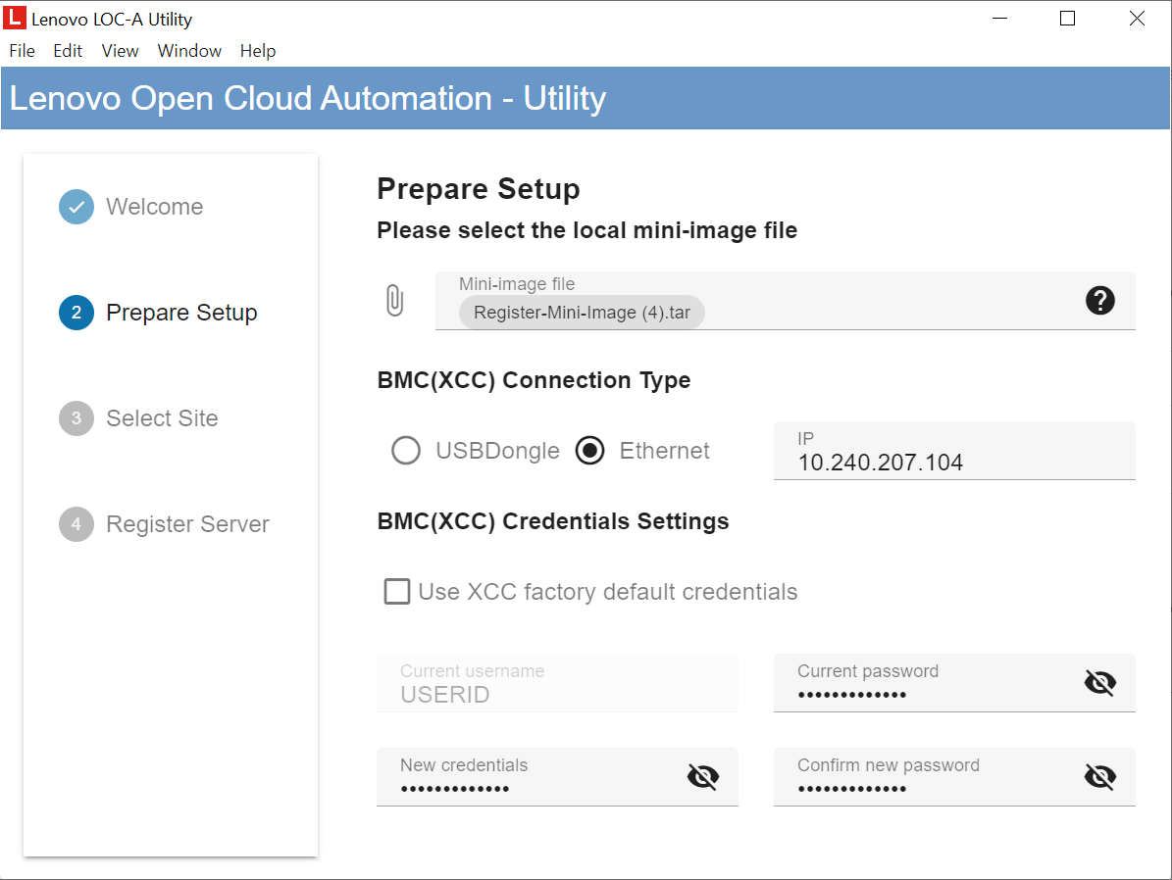Click the Welcome step checkmark icon
This screenshot has width=1172, height=880.
tap(76, 207)
